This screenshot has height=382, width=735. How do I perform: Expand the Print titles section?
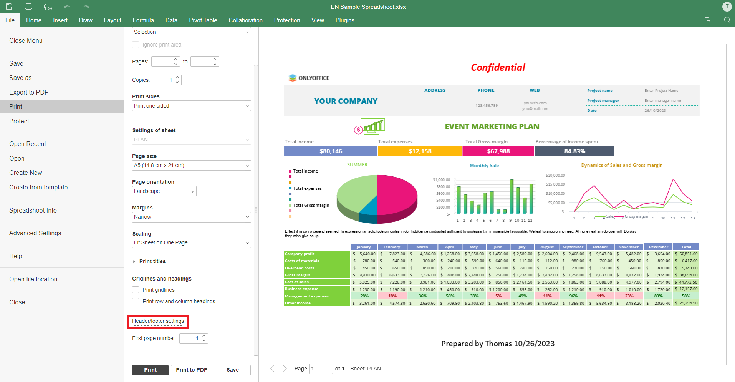coord(134,262)
